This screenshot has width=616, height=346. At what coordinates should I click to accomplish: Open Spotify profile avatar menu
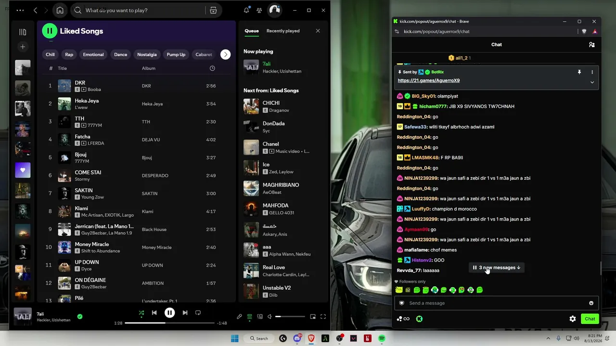tap(274, 10)
